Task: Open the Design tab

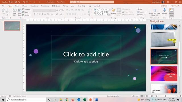Action: [25, 6]
